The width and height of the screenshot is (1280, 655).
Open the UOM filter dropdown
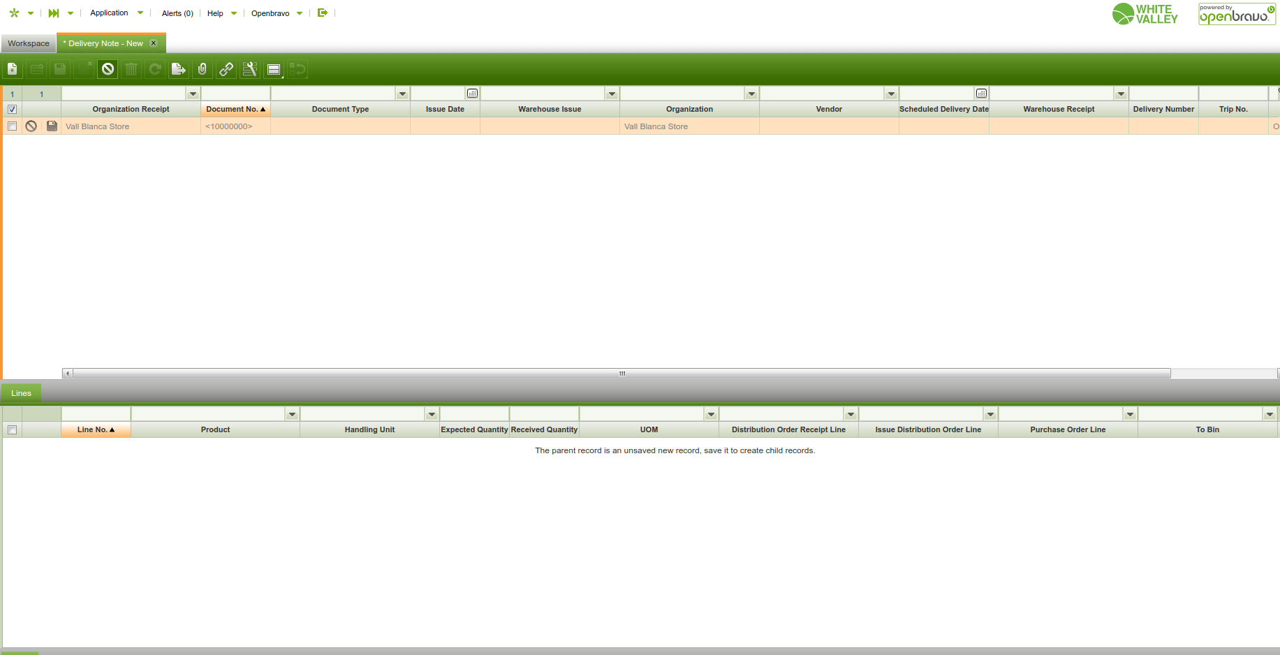[x=712, y=414]
